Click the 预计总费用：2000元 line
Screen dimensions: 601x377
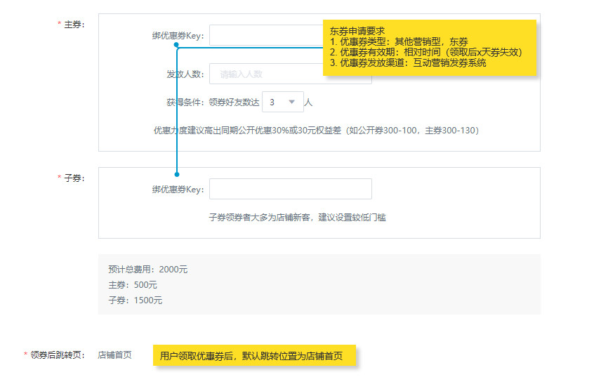(x=148, y=269)
